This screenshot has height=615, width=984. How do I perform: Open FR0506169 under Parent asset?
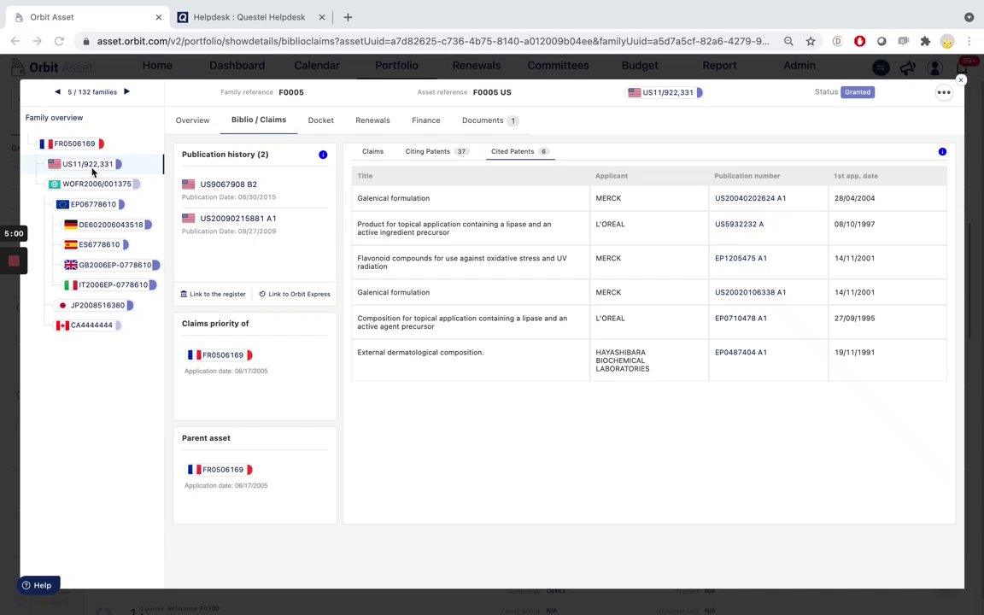tap(219, 470)
